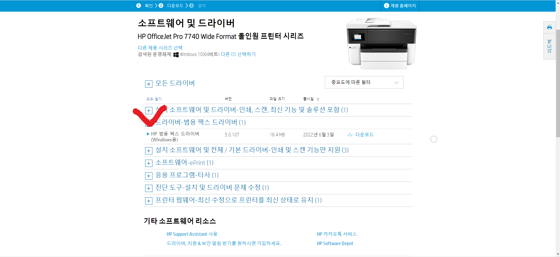Click the scrollbar up arrow
This screenshot has width=560, height=257.
click(x=558, y=2)
